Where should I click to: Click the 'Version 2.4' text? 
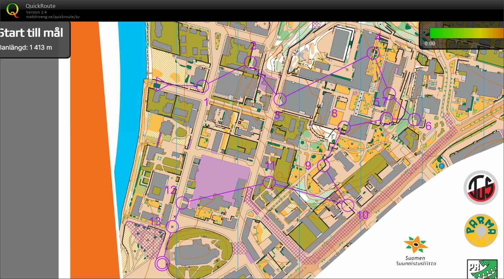pyautogui.click(x=36, y=12)
